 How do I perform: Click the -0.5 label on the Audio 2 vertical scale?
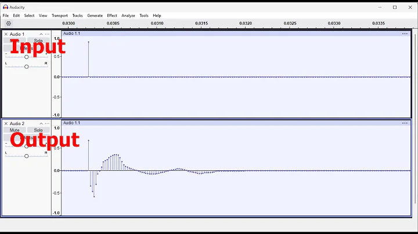(56, 193)
